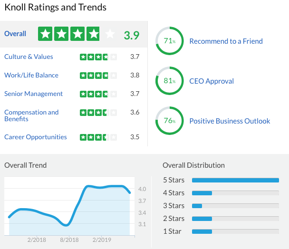Image resolution: width=289 pixels, height=249 pixels.
Task: Click the 3.8 Work/Life Balance score
Action: pyautogui.click(x=135, y=75)
